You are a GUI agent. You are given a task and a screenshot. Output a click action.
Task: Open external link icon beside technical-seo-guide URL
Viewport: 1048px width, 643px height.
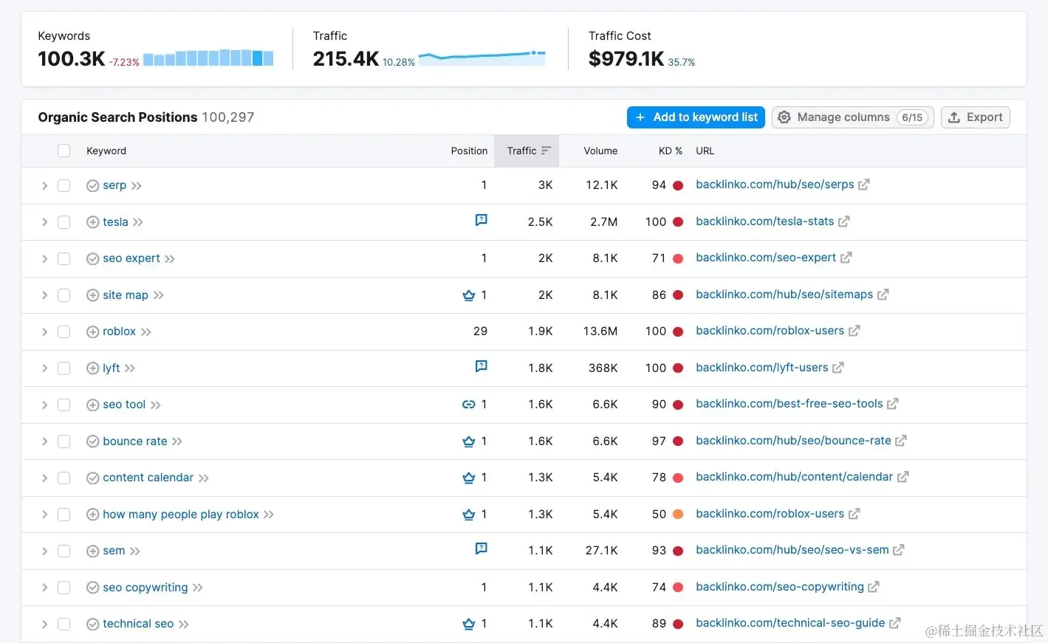point(894,623)
